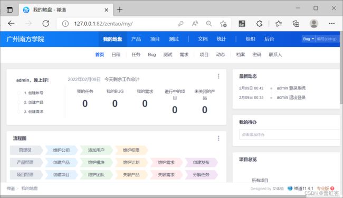343x198 pixels.
Task: Click the 禅道11.4.1 version logo icon
Action: 290,188
